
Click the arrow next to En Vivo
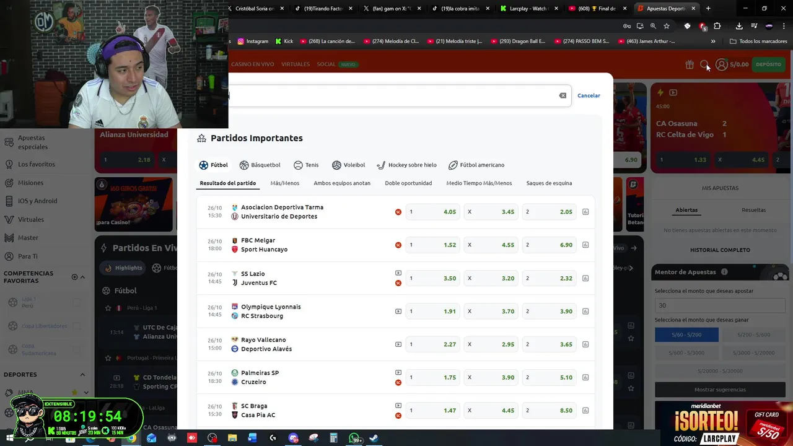pyautogui.click(x=634, y=248)
